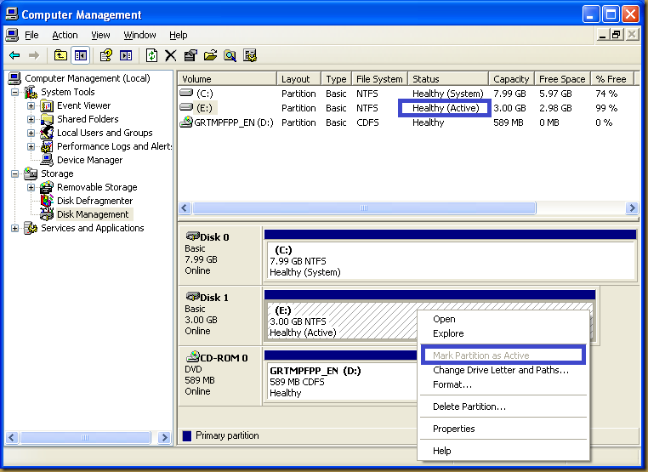Viewport: 648px width, 472px height.
Task: Click the Up one level folder icon
Action: point(60,55)
